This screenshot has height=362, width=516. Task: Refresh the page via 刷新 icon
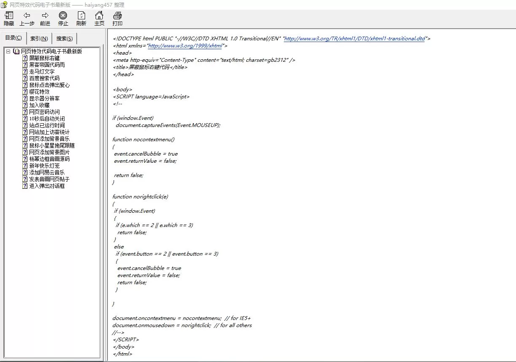pos(81,16)
